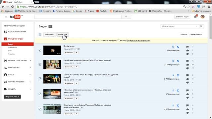Click Изменить button for Лихие 90-е

point(69,83)
